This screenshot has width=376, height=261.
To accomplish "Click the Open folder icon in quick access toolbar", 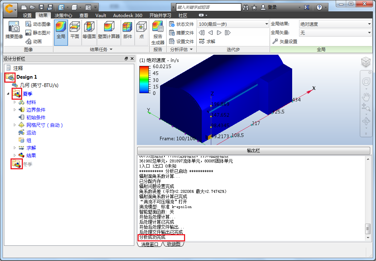I will pos(32,7).
